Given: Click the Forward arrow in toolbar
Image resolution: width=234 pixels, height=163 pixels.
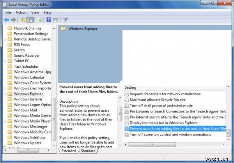Looking at the screenshot, I should pyautogui.click(x=13, y=20).
